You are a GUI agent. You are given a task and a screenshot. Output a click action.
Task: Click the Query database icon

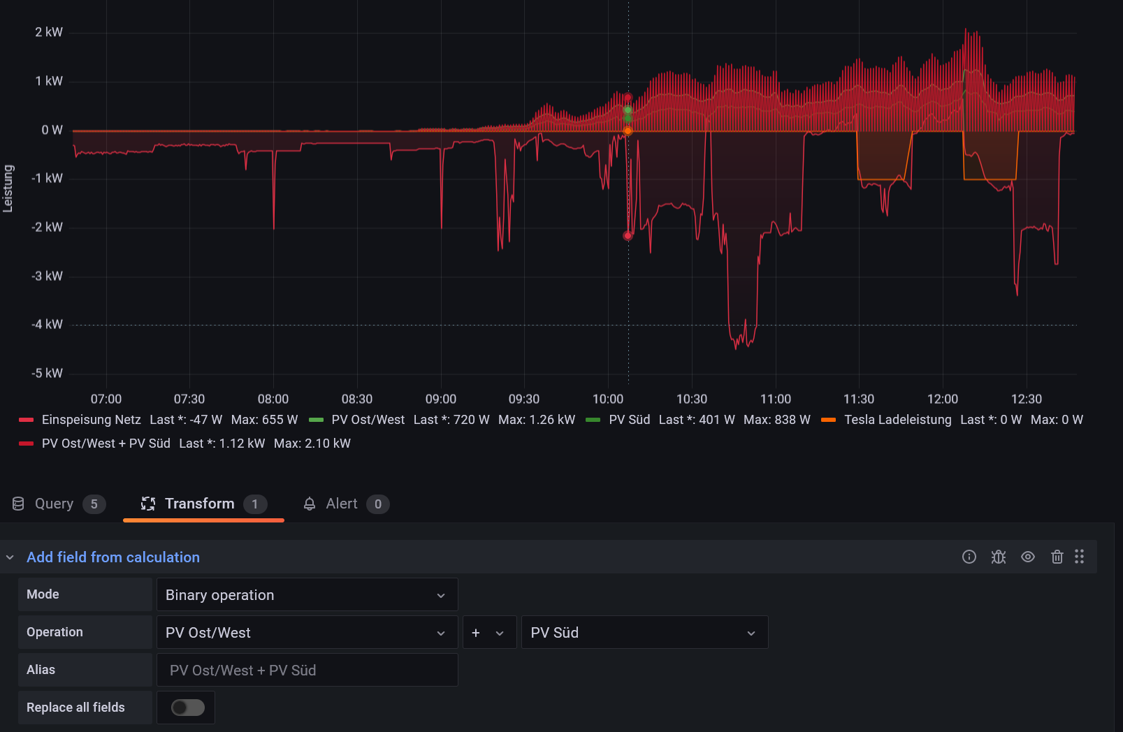pyautogui.click(x=19, y=504)
